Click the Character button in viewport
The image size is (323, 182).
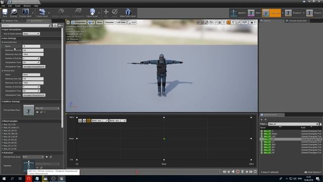(109, 22)
